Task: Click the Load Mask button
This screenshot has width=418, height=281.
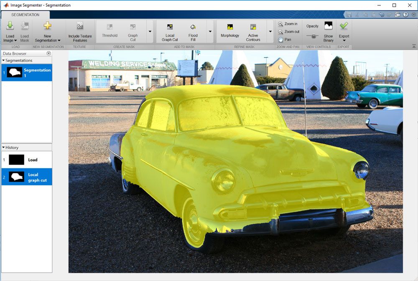Action: (x=25, y=31)
